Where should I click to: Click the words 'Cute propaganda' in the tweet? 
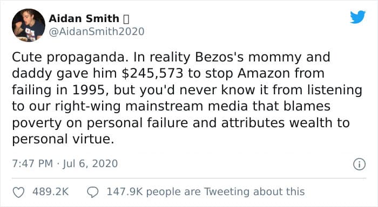point(69,58)
